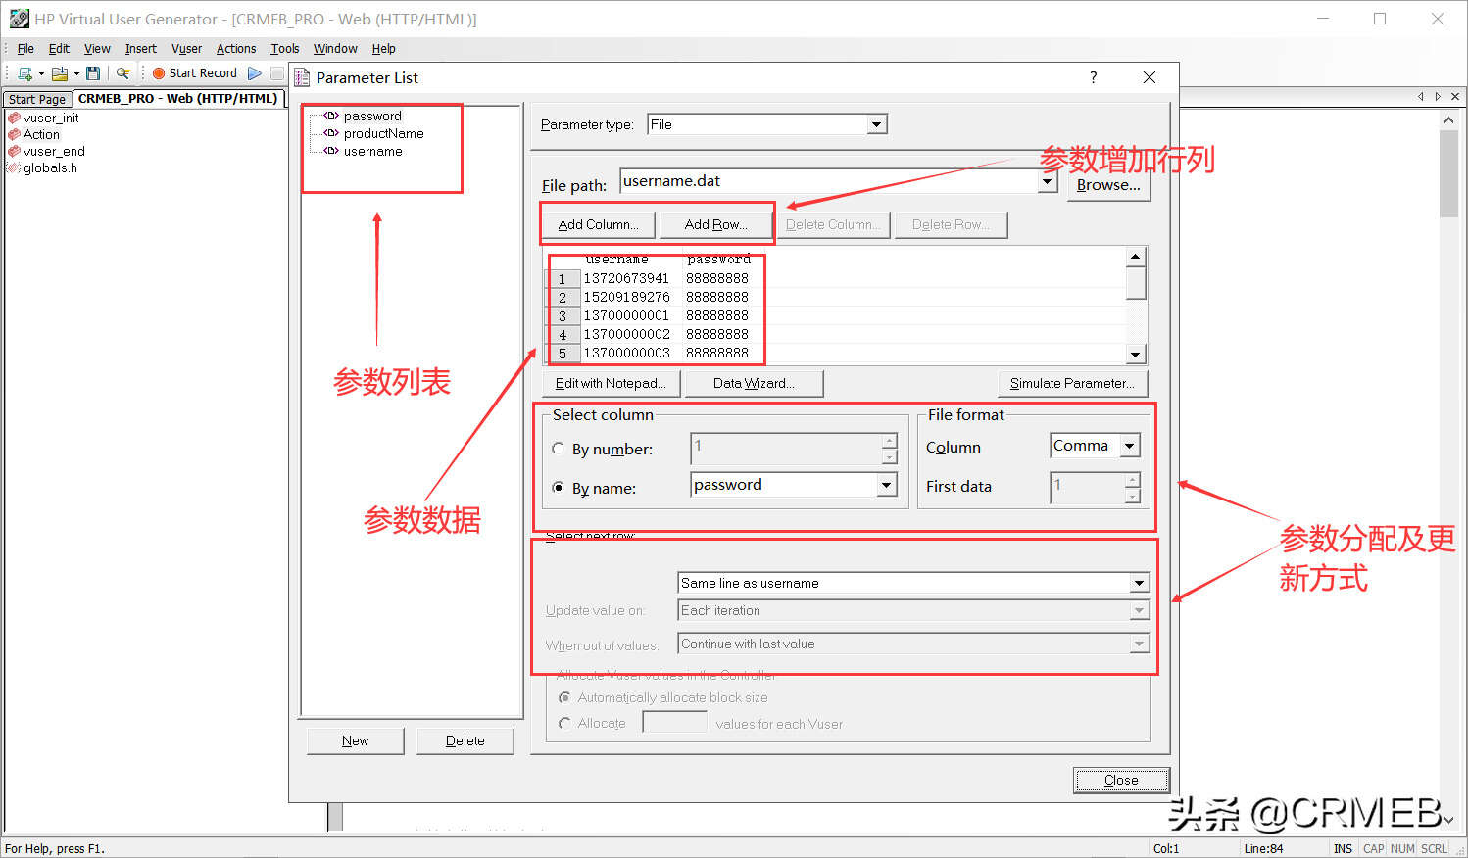
Task: Click the password parameter icon in list
Action: (331, 116)
